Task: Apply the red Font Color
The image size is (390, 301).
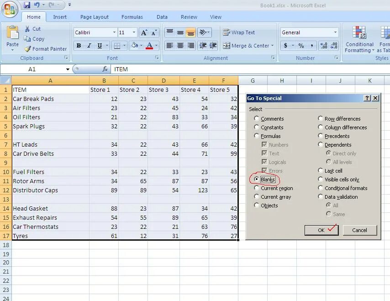Action: [149, 46]
